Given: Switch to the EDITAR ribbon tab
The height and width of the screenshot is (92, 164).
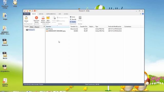Looking at the screenshot, I should (41, 14).
